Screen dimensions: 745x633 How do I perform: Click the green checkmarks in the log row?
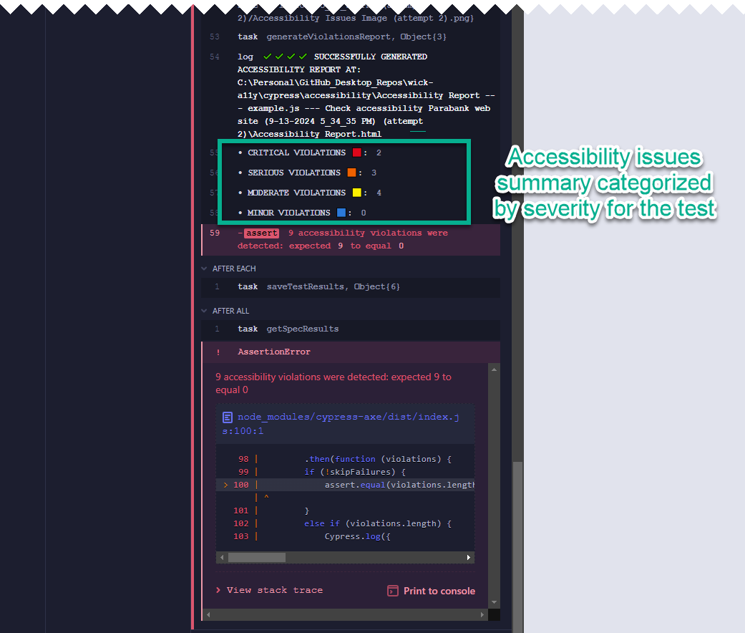tap(285, 57)
